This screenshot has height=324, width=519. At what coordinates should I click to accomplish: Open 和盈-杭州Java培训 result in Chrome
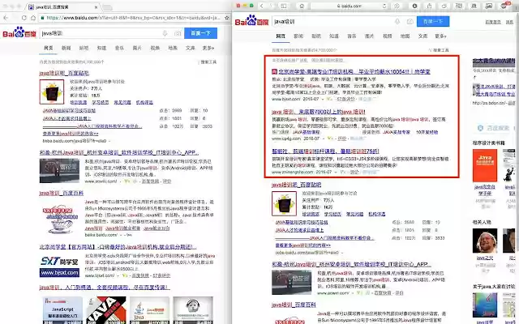tap(119, 152)
